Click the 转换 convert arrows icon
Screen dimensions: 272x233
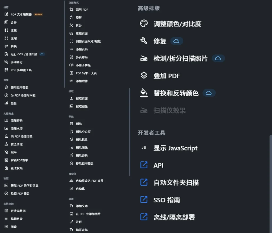point(6,46)
